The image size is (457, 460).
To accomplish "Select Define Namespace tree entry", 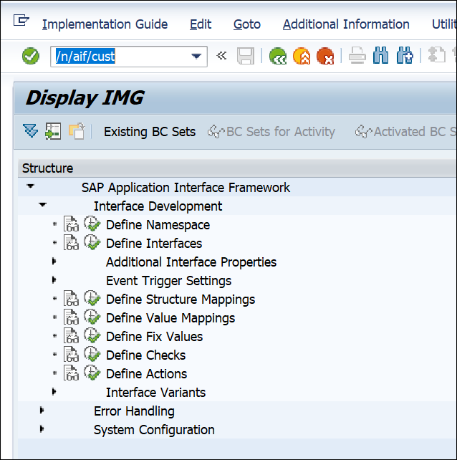I will [x=158, y=225].
